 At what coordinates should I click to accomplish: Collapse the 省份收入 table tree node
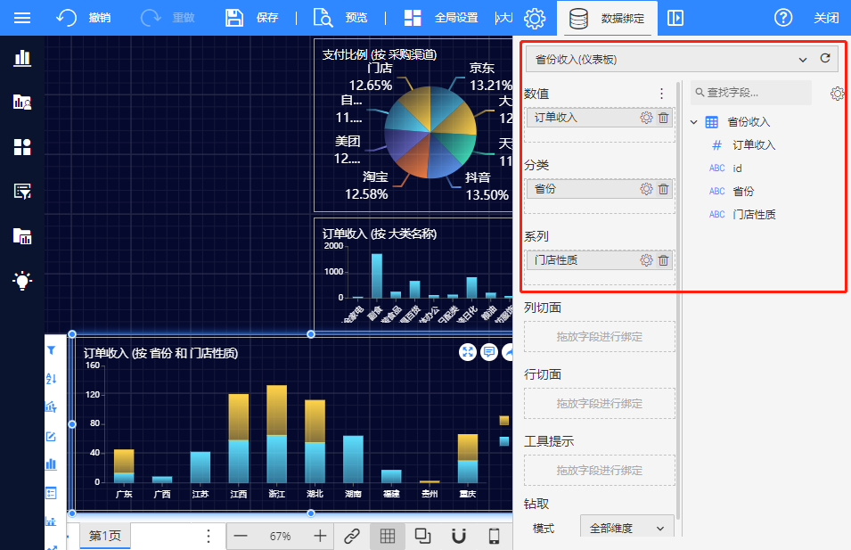click(x=694, y=122)
